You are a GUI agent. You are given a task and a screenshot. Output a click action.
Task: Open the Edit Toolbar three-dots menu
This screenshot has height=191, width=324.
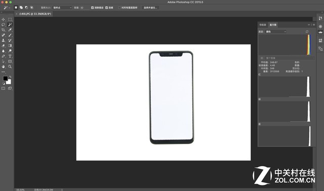[4, 72]
